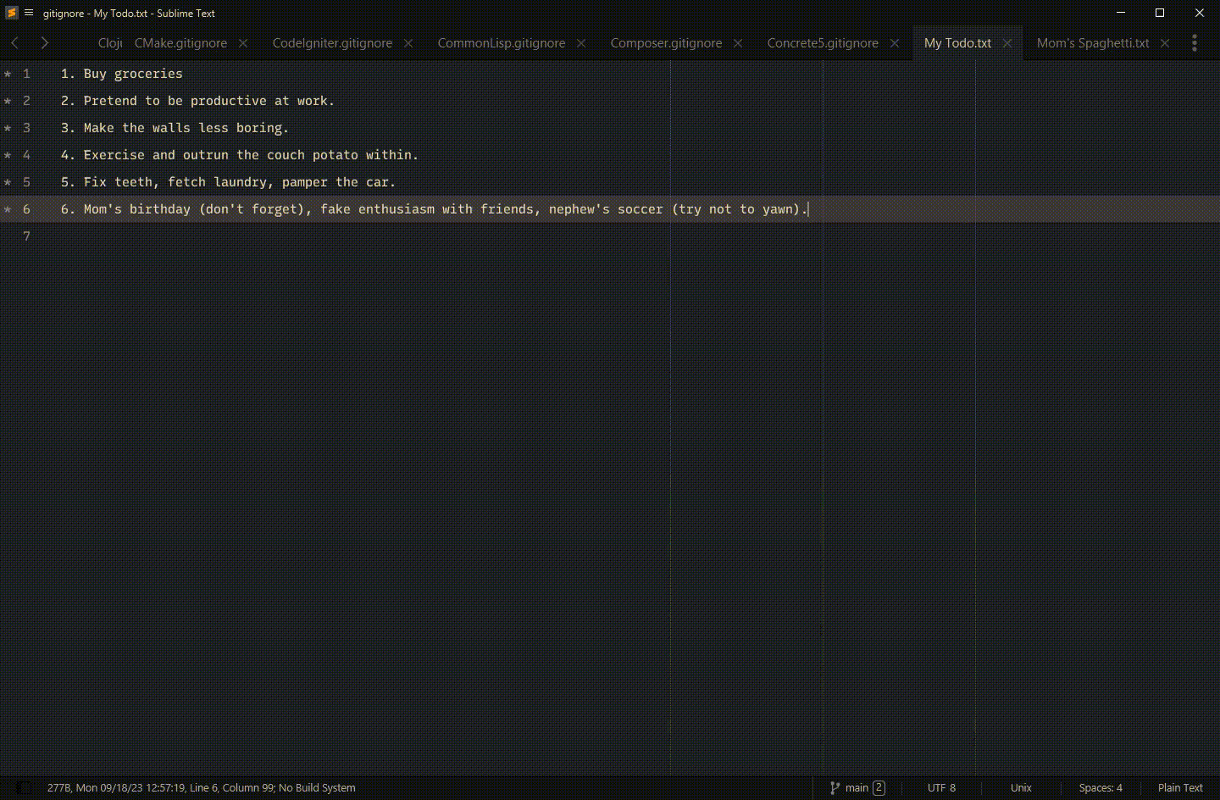The height and width of the screenshot is (800, 1220).
Task: Close the Sublime Text window
Action: (1200, 13)
